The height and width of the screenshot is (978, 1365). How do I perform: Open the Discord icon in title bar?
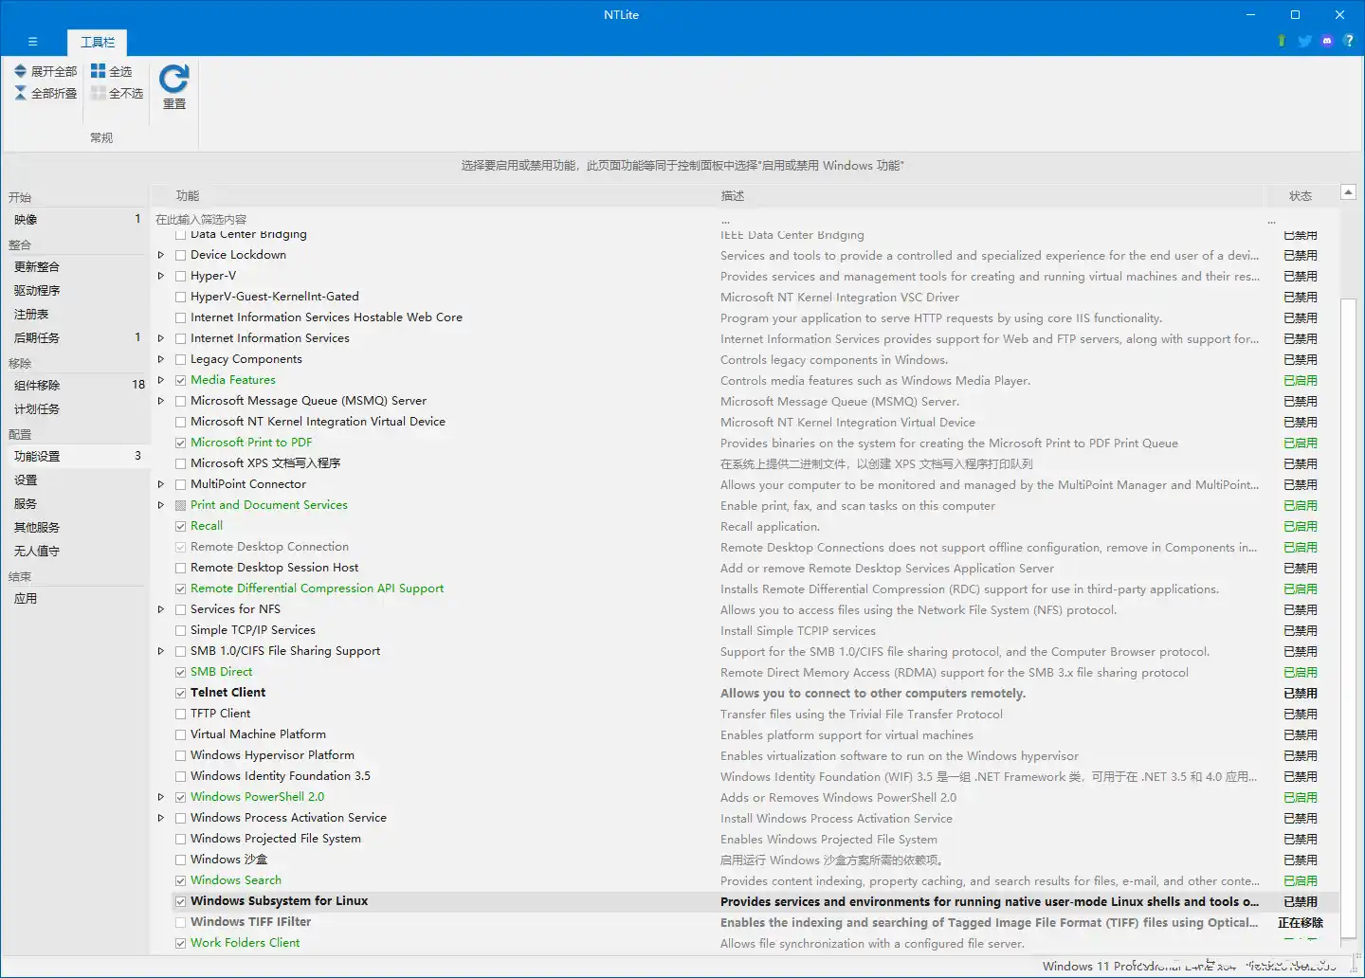1326,41
